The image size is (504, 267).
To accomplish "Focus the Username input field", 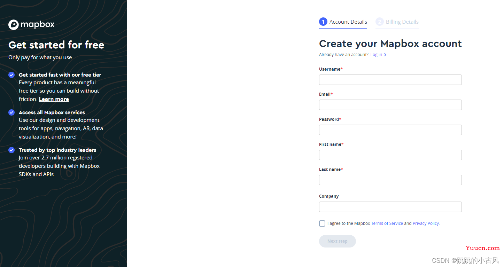I will coord(390,80).
